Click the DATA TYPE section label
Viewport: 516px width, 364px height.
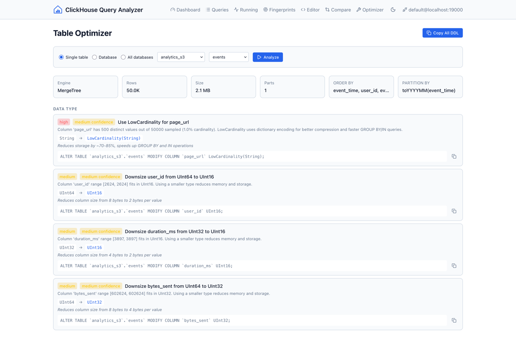pyautogui.click(x=65, y=109)
